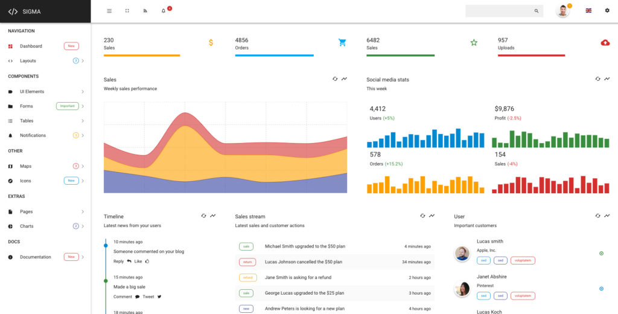This screenshot has height=314, width=618.
Task: Click the Tweet link under Made a big sale
Action: click(x=148, y=296)
